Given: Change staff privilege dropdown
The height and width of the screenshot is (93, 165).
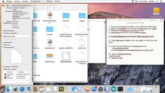Looking at the screenshot, I should pos(21,76).
